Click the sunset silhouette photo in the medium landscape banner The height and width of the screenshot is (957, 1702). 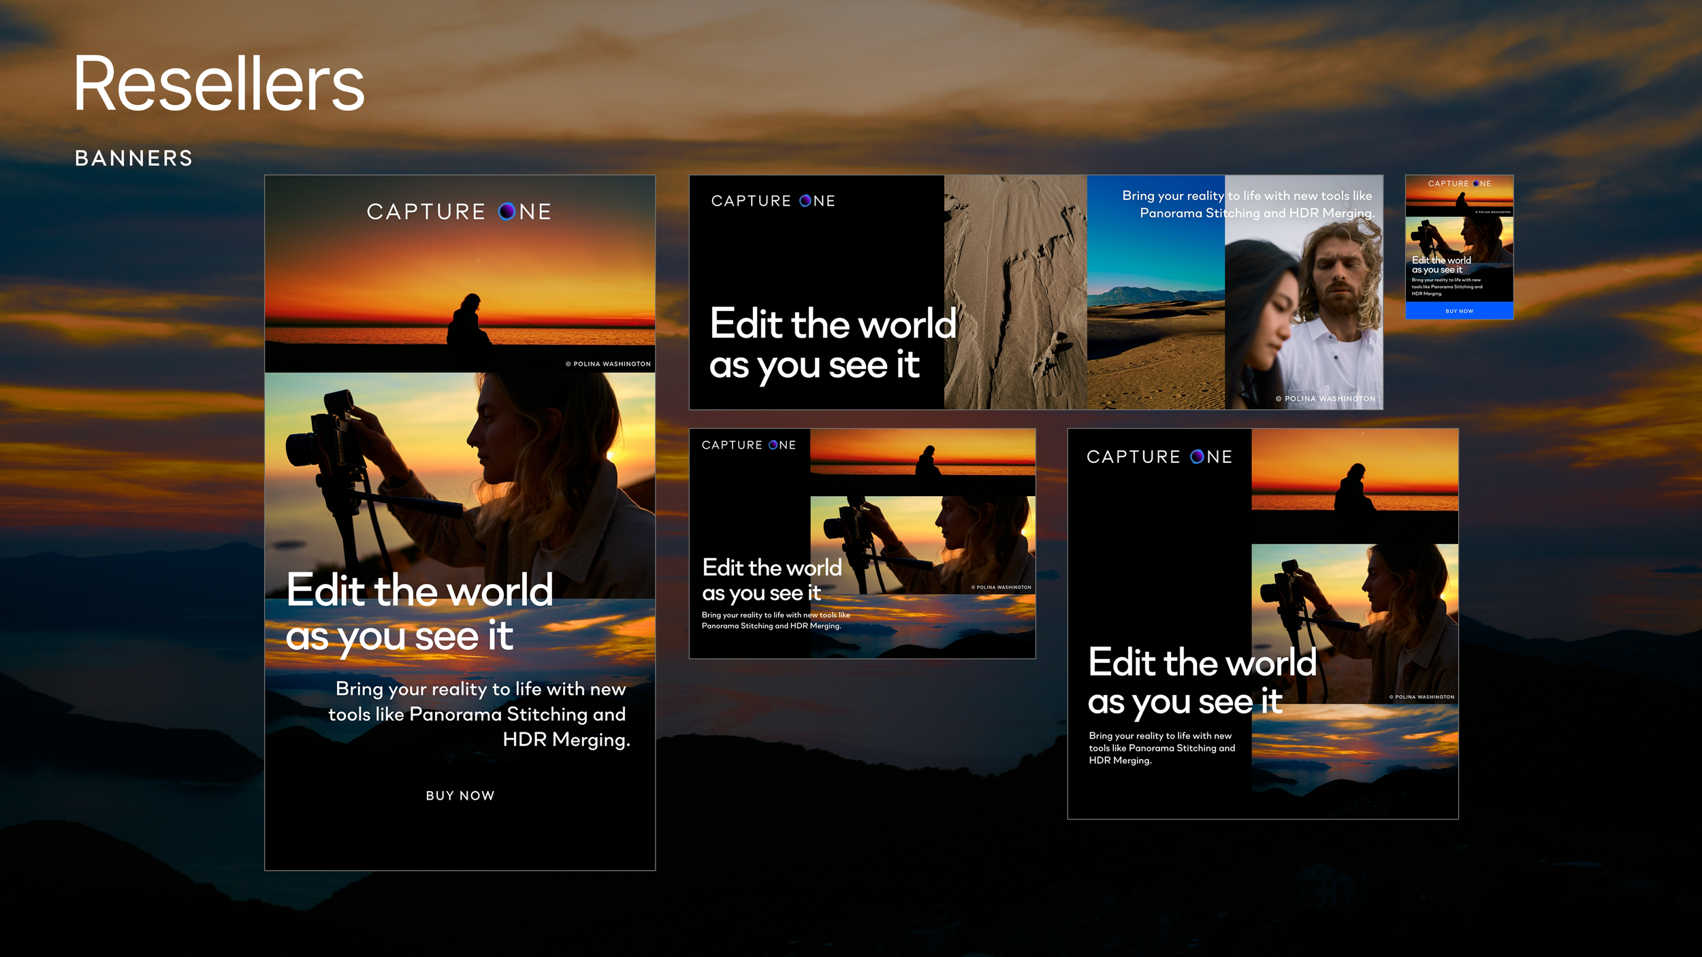click(922, 462)
